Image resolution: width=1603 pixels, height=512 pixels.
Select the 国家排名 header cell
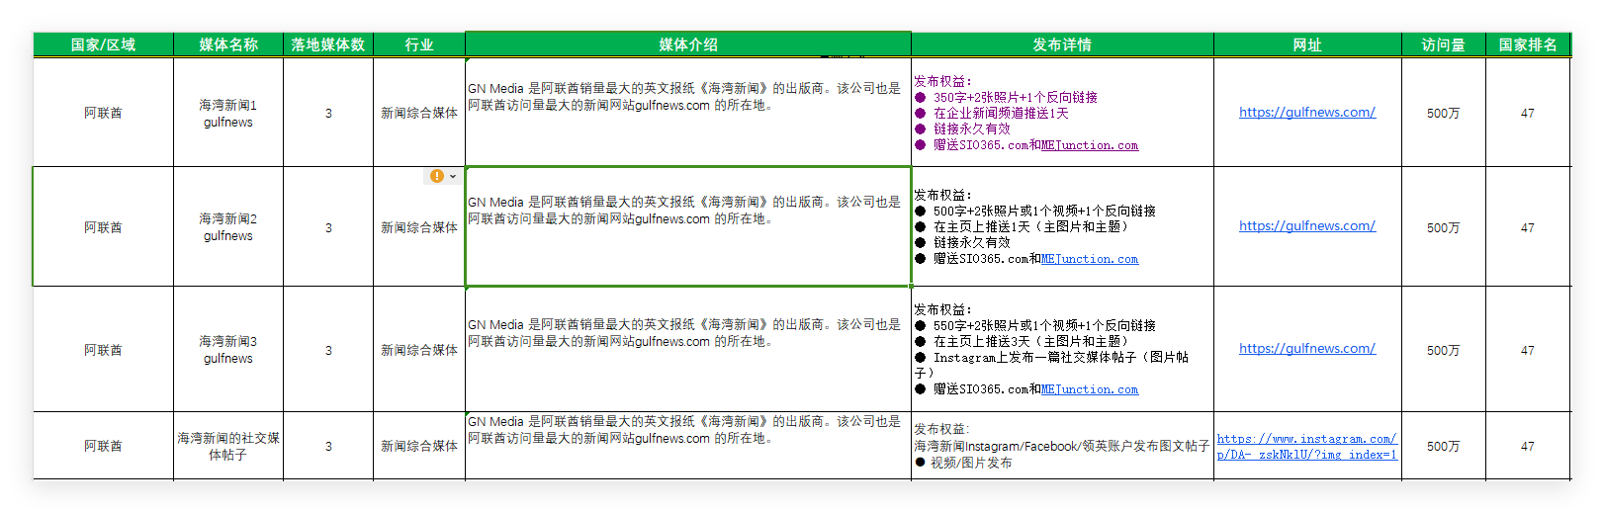coord(1528,44)
